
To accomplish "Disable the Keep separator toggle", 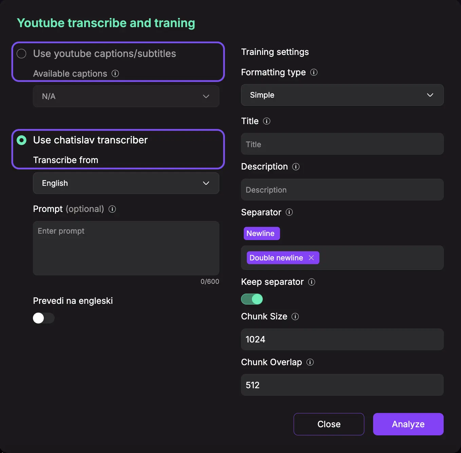I will tap(252, 299).
